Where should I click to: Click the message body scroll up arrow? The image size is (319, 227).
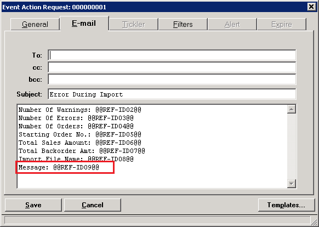click(x=292, y=110)
